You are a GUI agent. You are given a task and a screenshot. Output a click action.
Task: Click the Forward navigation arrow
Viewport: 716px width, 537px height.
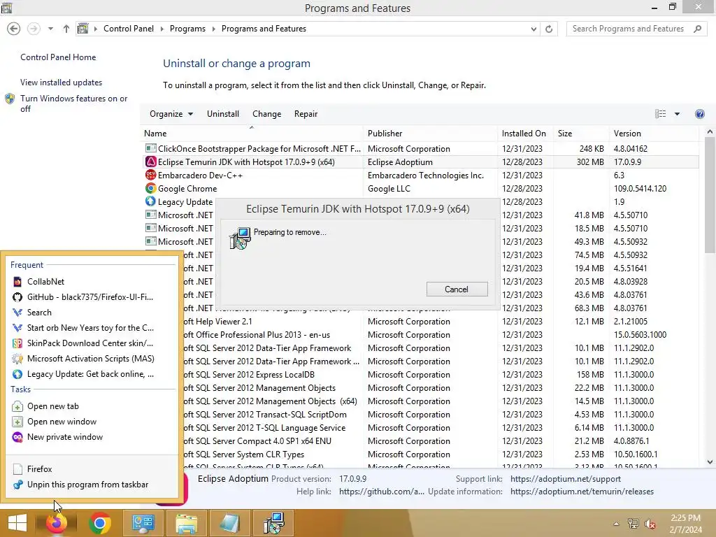pos(34,29)
